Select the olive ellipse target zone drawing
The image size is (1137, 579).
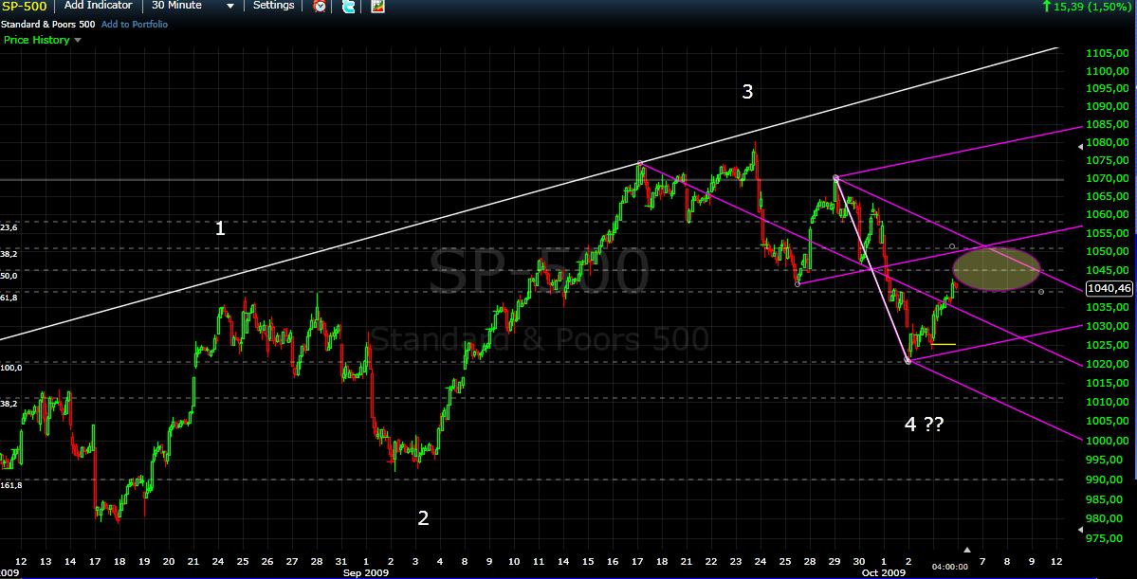click(997, 269)
